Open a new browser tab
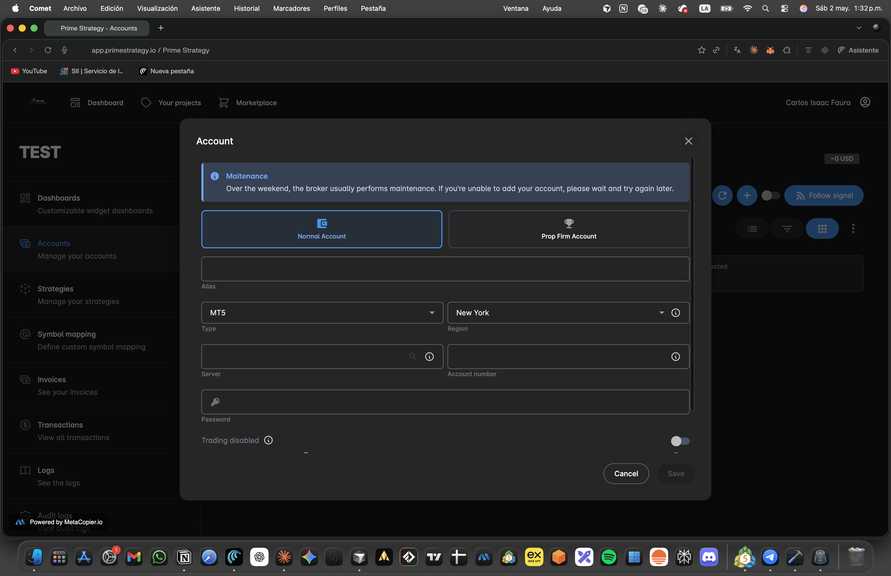 (161, 28)
